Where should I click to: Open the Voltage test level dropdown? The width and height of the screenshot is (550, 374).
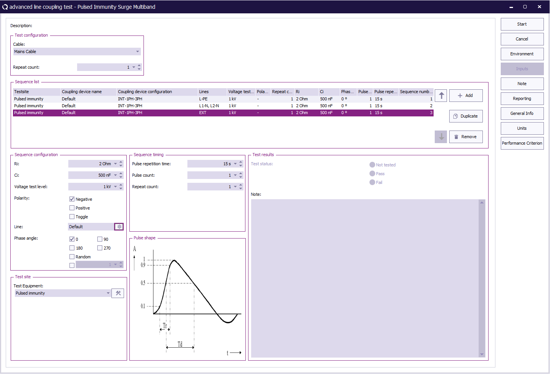click(115, 187)
